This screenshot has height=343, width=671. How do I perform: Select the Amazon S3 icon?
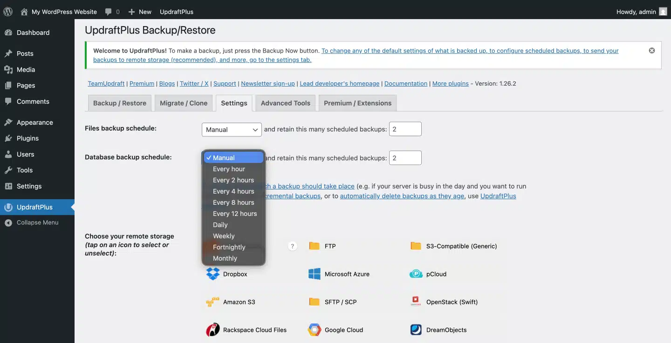pyautogui.click(x=213, y=302)
